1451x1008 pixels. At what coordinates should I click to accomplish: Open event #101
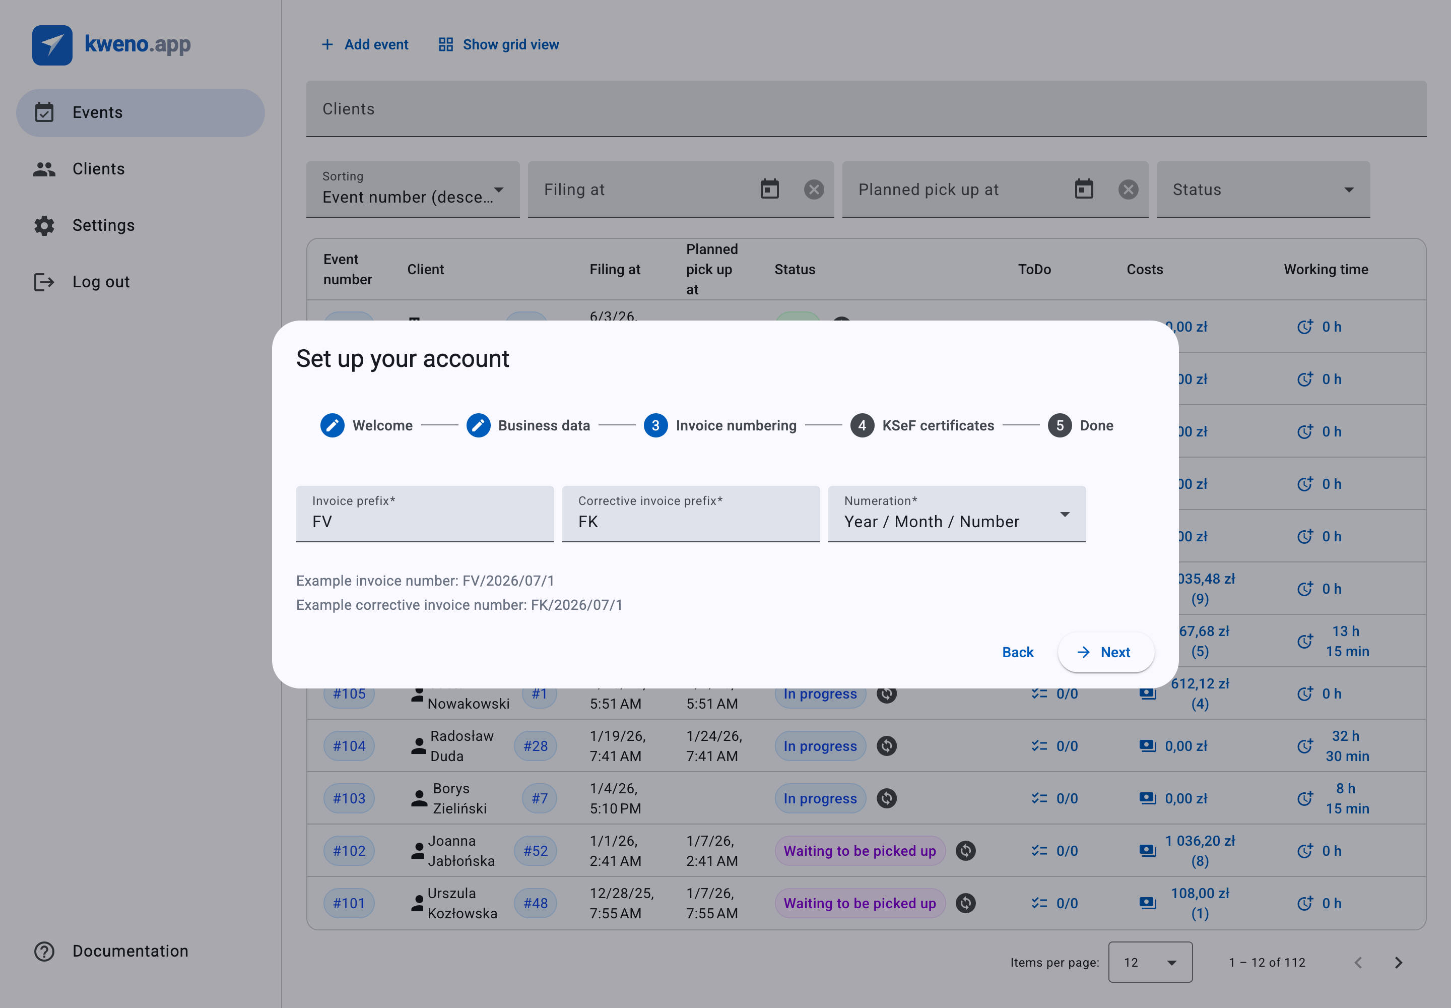coord(349,903)
